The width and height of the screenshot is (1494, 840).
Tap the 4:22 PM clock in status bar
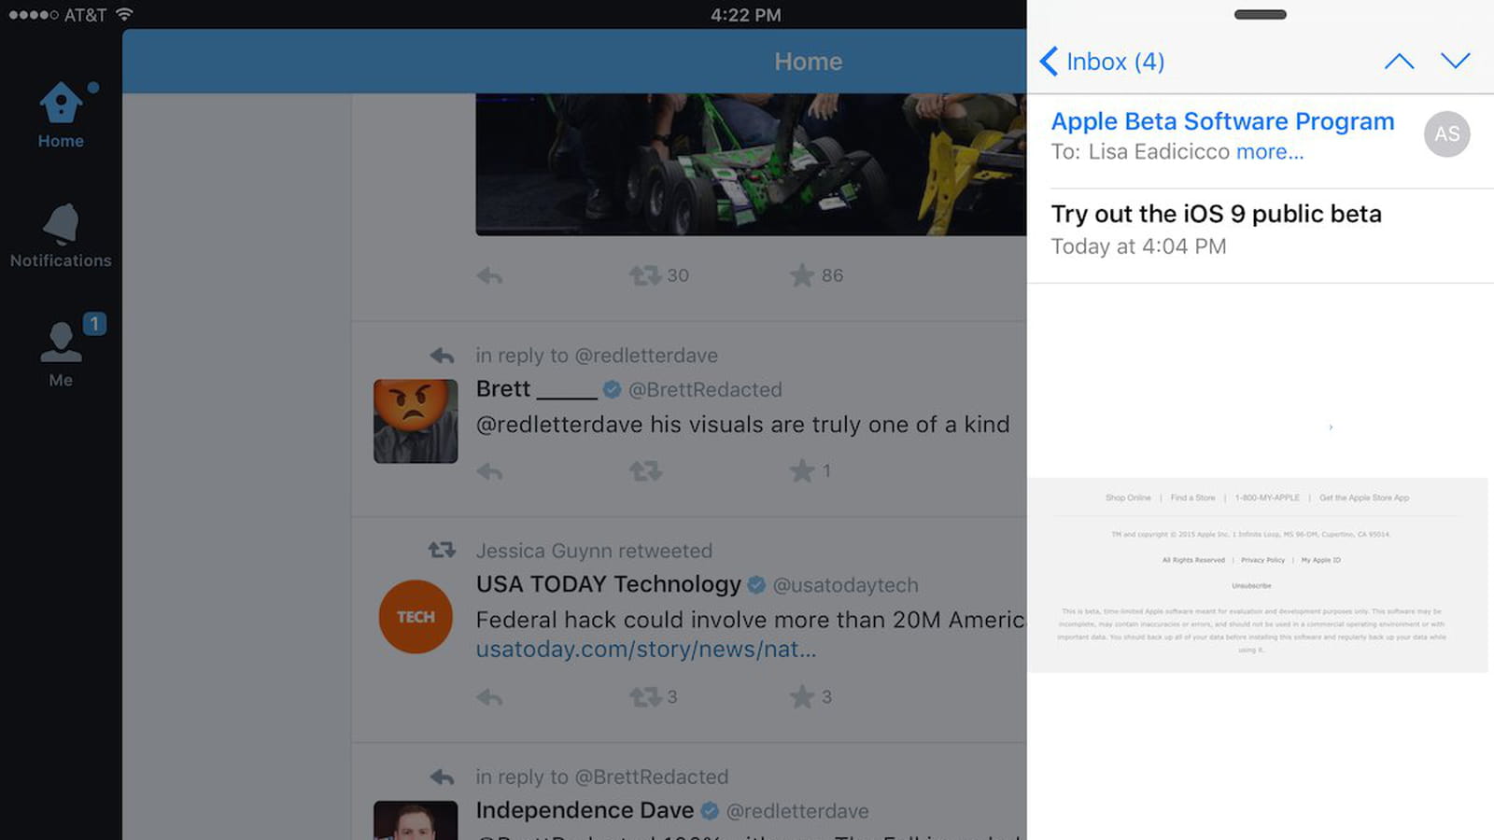[x=746, y=15]
